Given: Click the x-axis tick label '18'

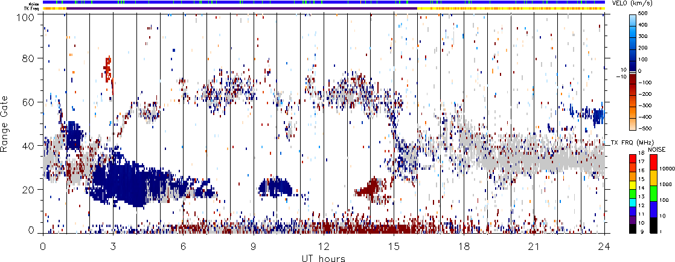Looking at the screenshot, I should (464, 247).
